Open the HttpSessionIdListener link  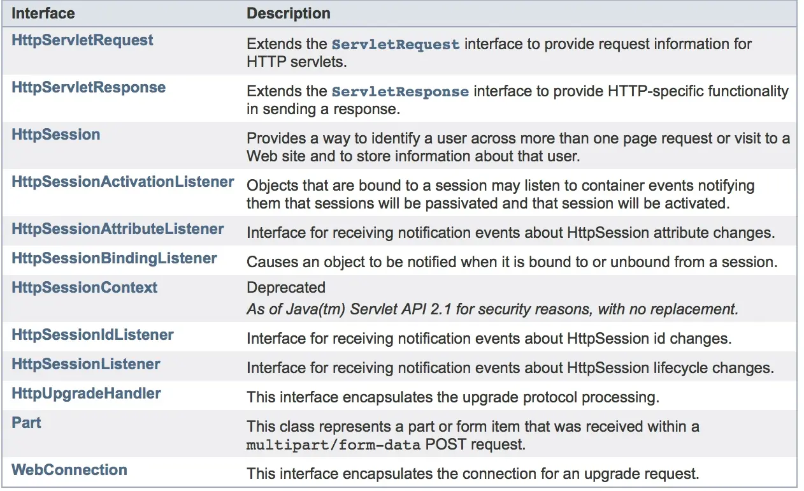(x=93, y=335)
